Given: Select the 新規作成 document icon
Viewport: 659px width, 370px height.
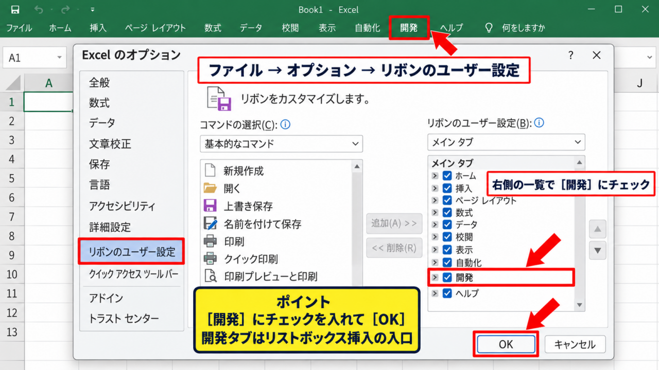Looking at the screenshot, I should 210,171.
